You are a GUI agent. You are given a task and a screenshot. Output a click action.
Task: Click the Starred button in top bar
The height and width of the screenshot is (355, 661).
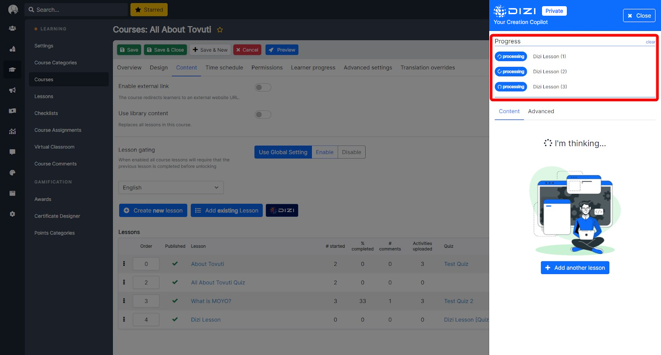point(149,10)
